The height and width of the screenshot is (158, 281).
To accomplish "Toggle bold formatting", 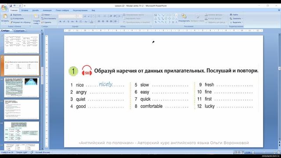I will (61, 22).
